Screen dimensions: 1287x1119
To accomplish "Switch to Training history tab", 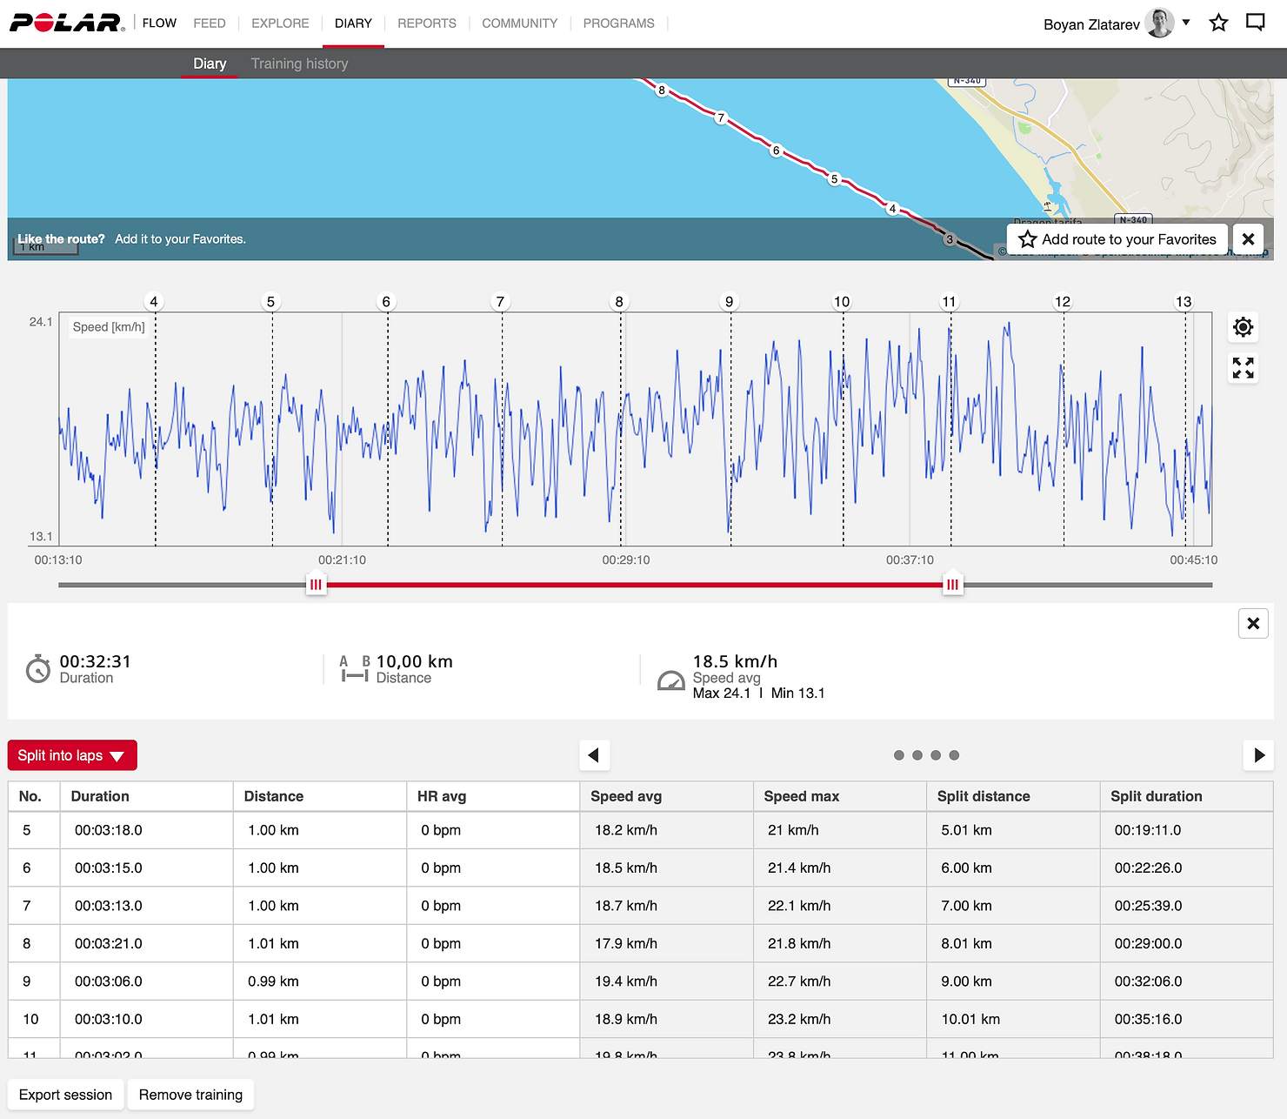I will click(x=299, y=64).
